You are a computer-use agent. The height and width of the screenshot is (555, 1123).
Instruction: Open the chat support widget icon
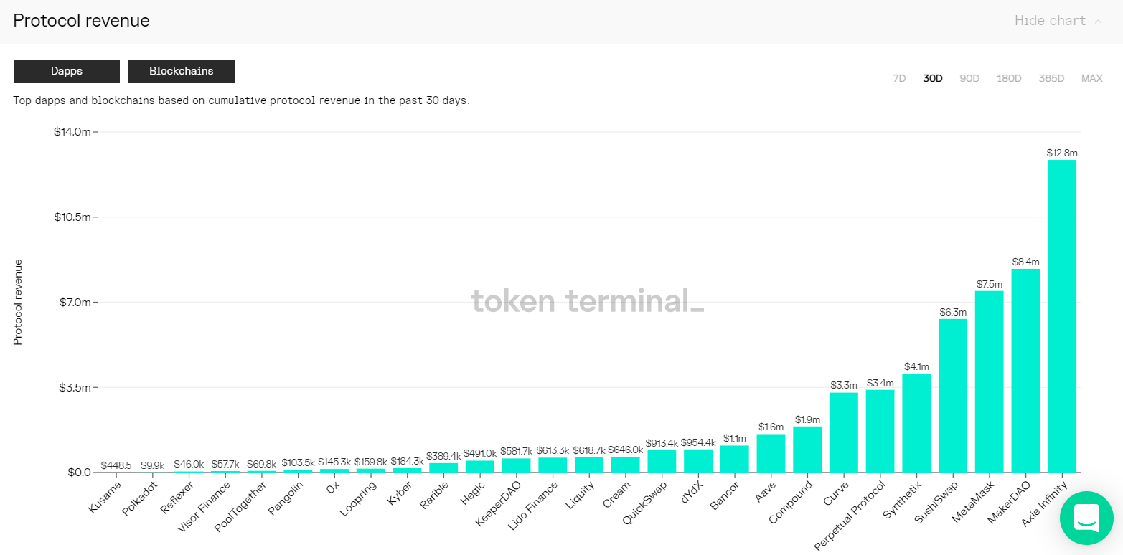click(1086, 518)
